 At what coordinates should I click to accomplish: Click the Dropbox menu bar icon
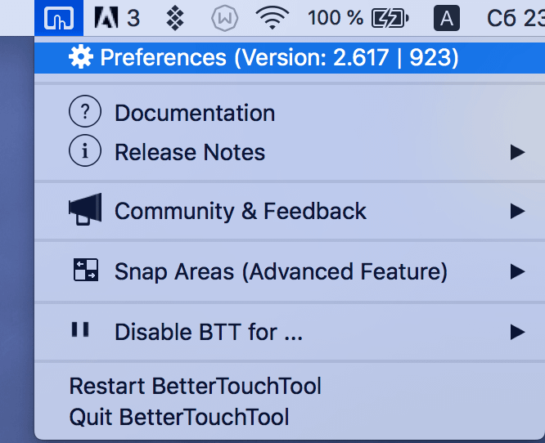[x=174, y=17]
